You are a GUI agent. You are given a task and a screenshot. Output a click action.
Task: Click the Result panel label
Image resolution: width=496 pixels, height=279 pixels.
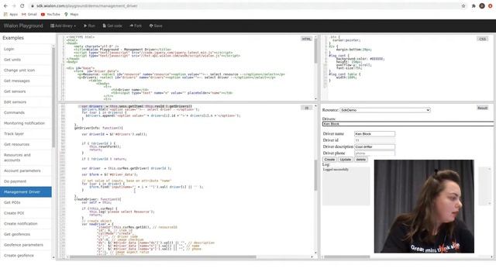(x=482, y=108)
